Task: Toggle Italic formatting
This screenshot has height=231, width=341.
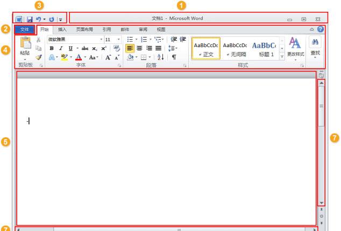Action: click(x=61, y=48)
